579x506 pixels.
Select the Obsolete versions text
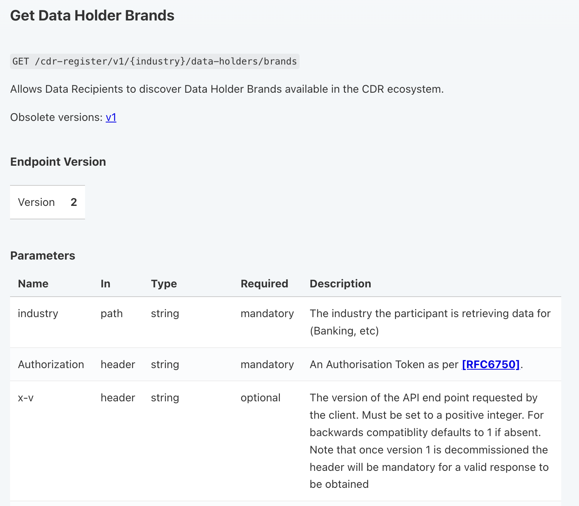[x=56, y=117]
